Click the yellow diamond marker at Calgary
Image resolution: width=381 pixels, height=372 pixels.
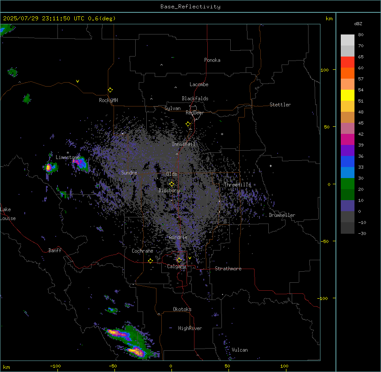coord(179,260)
